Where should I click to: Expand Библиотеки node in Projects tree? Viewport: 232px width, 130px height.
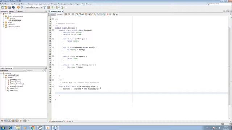(x=4, y=25)
